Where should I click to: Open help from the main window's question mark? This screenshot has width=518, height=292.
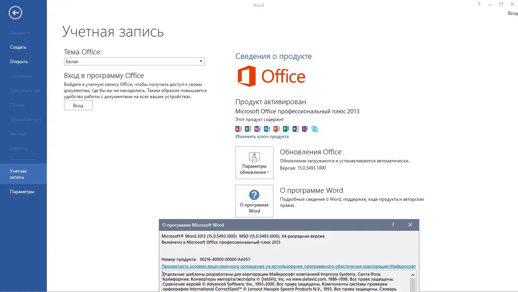coord(479,5)
